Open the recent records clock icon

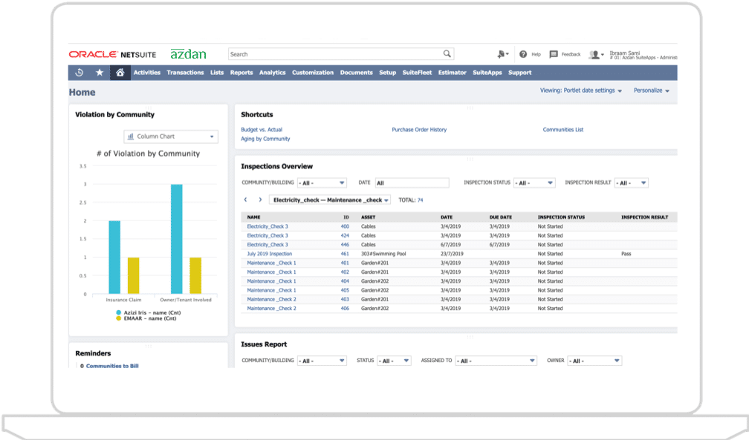point(78,72)
